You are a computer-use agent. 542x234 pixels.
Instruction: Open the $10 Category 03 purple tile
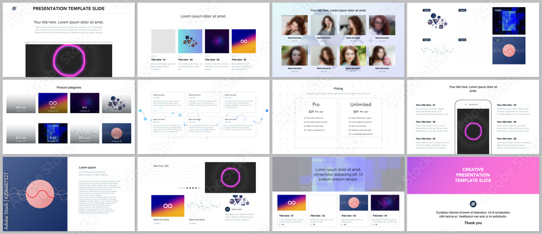pyautogui.click(x=85, y=103)
